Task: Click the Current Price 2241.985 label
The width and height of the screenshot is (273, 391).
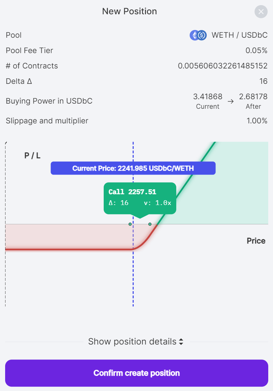Action: pos(133,168)
